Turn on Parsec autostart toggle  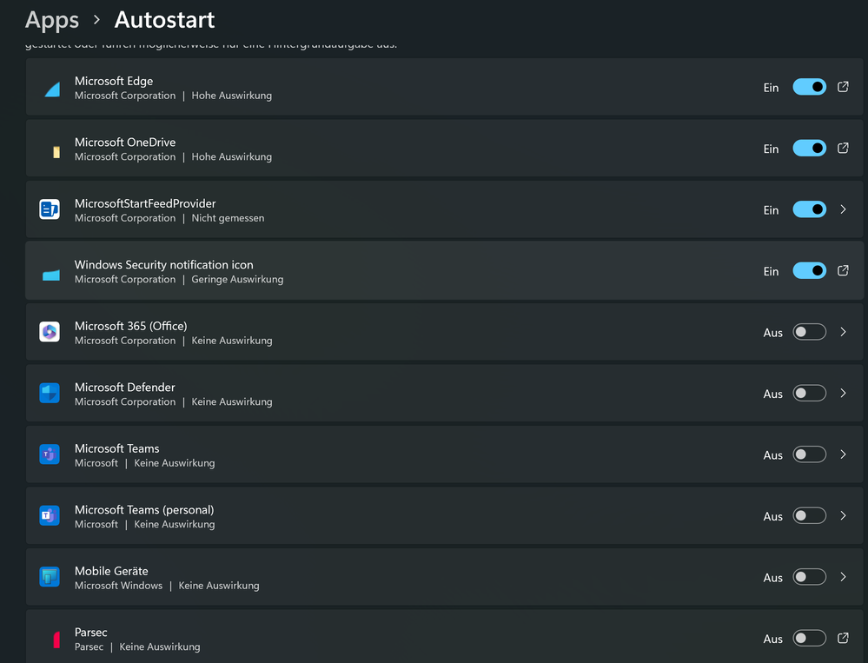[x=809, y=638]
